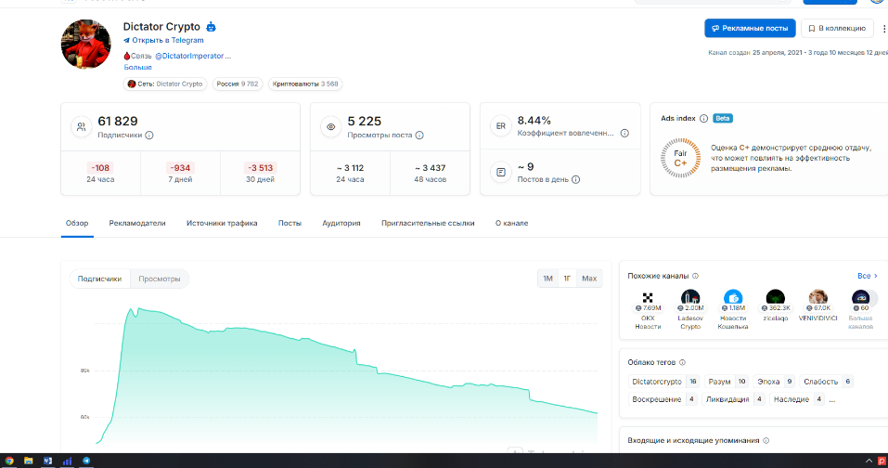Click the posts-per-day document icon

(501, 172)
